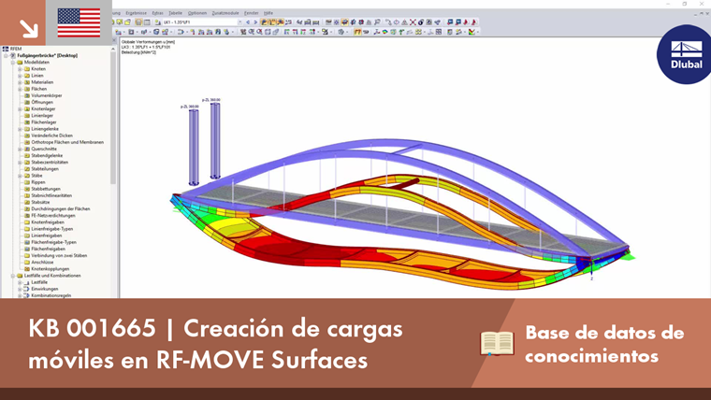Select Öffnungen in the navigator

(42, 103)
